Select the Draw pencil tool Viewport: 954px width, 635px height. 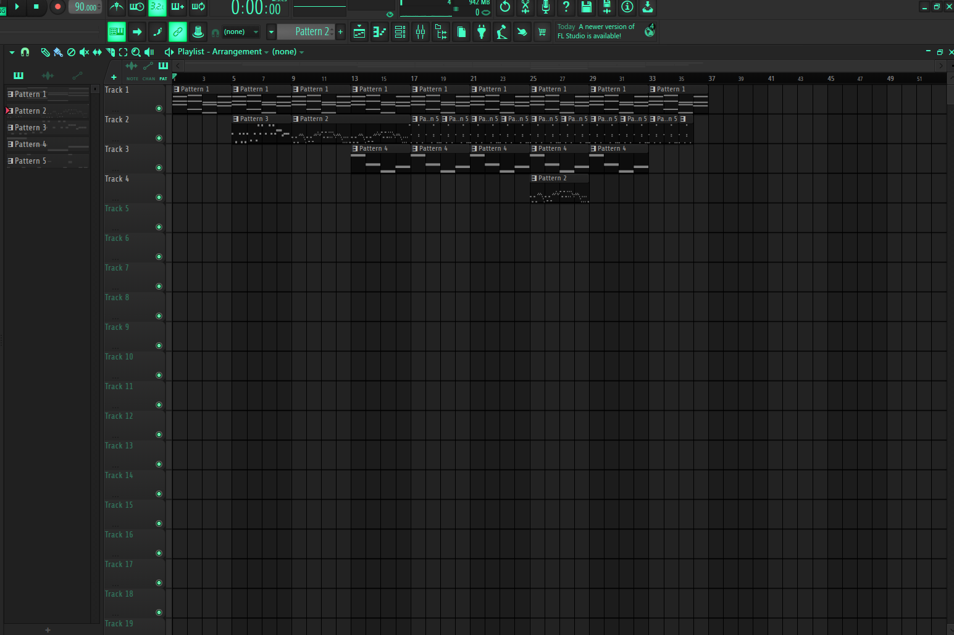[45, 53]
